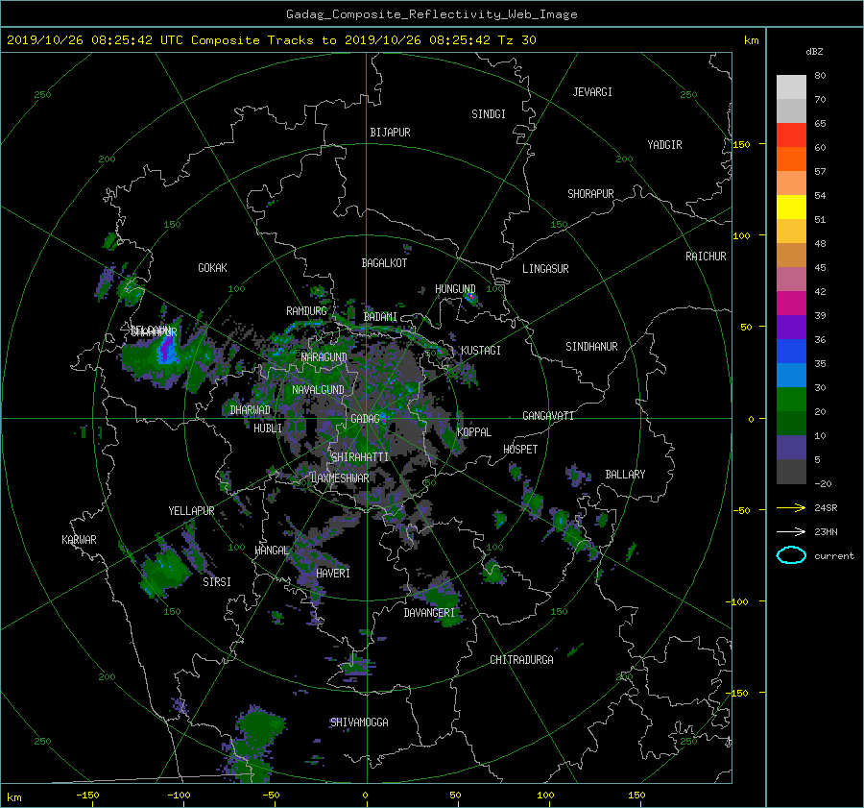Select the KARWAR city label
864x808 pixels.
[79, 540]
